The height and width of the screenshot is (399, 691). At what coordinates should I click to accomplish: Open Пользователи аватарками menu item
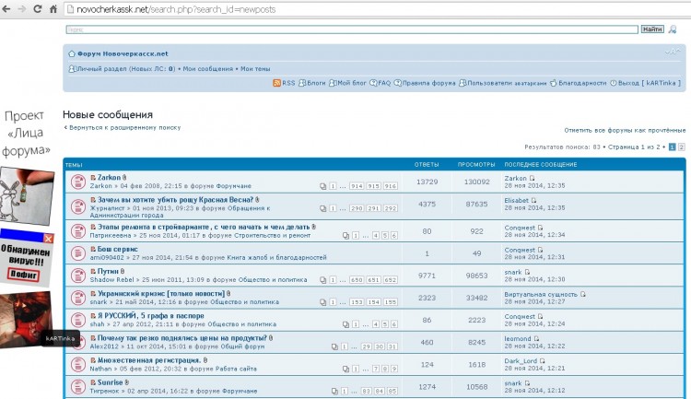pyautogui.click(x=503, y=83)
